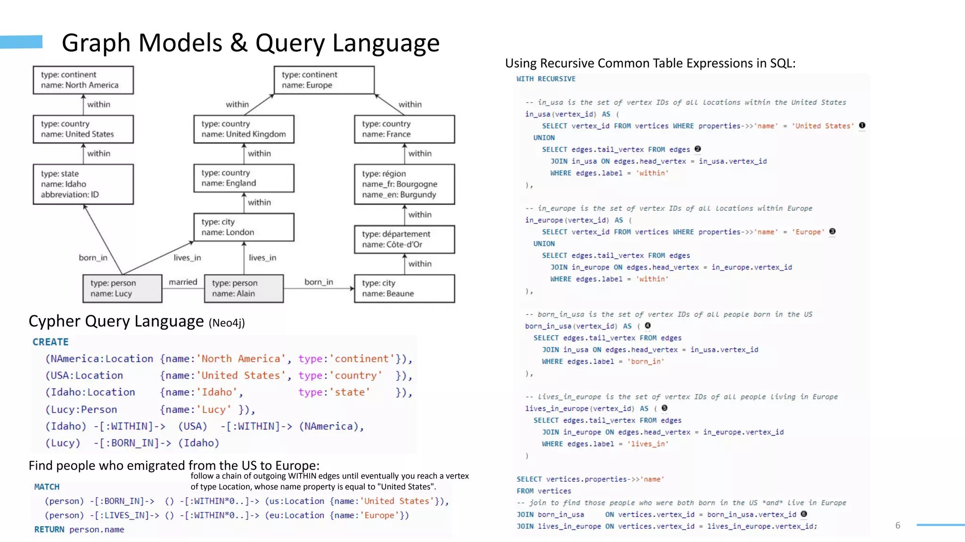Viewport: 965px width, 542px height.
Task: Select the city London node
Action: click(244, 227)
